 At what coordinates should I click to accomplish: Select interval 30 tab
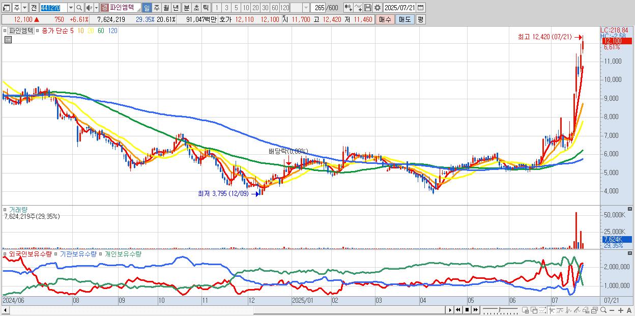pyautogui.click(x=265, y=8)
